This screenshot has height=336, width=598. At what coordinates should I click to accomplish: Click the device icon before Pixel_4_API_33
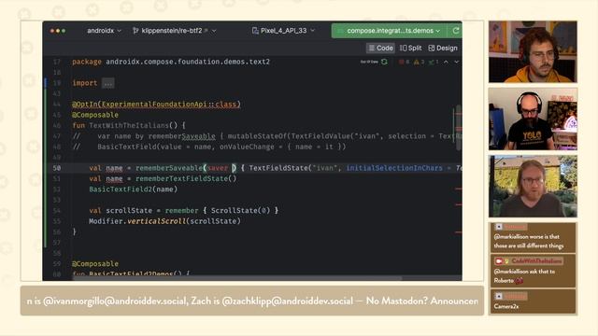tap(255, 31)
